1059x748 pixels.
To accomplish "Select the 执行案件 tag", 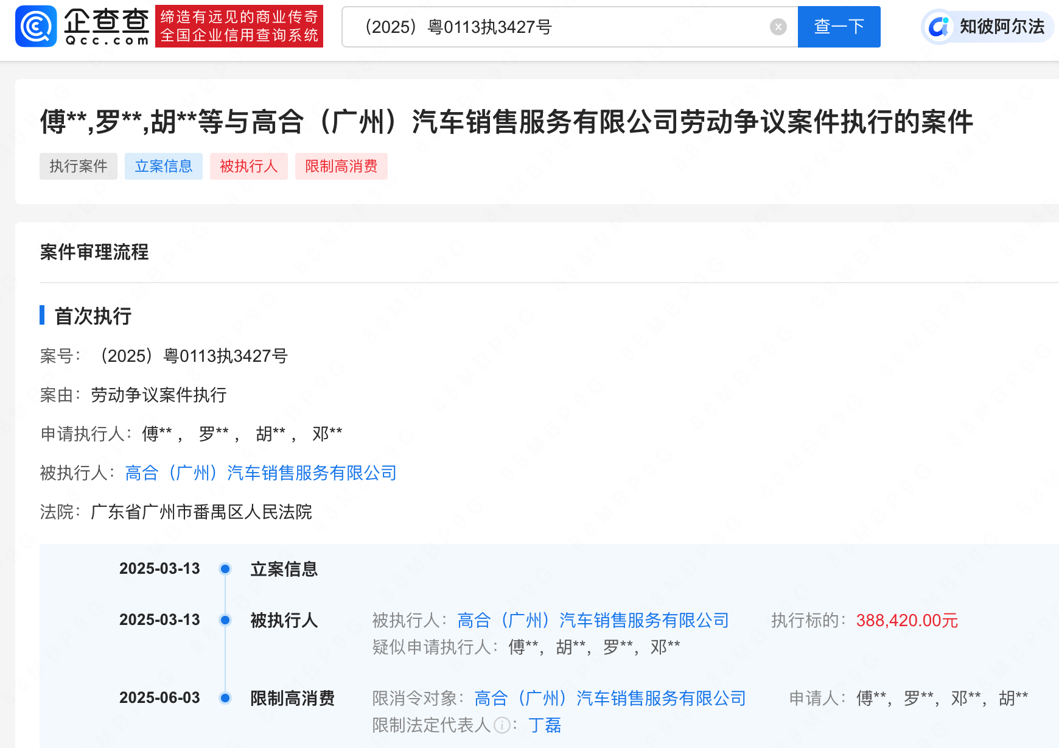I will pos(79,166).
